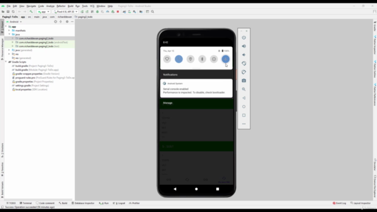Click Debug app bug icon

click(97, 12)
